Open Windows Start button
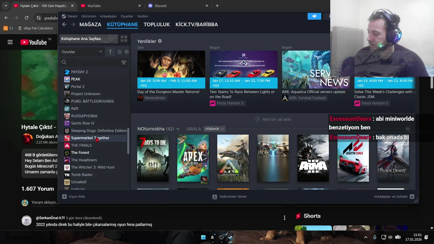434x244 pixels. (x=203, y=237)
